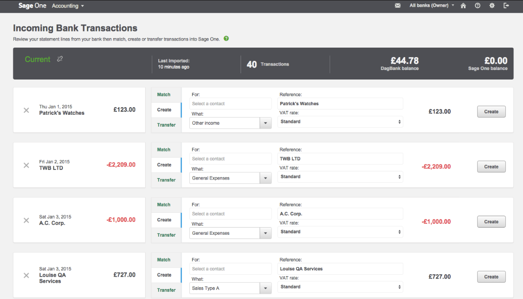
Task: Expand General Expenses dropdown for TWB LTD
Action: 265,178
